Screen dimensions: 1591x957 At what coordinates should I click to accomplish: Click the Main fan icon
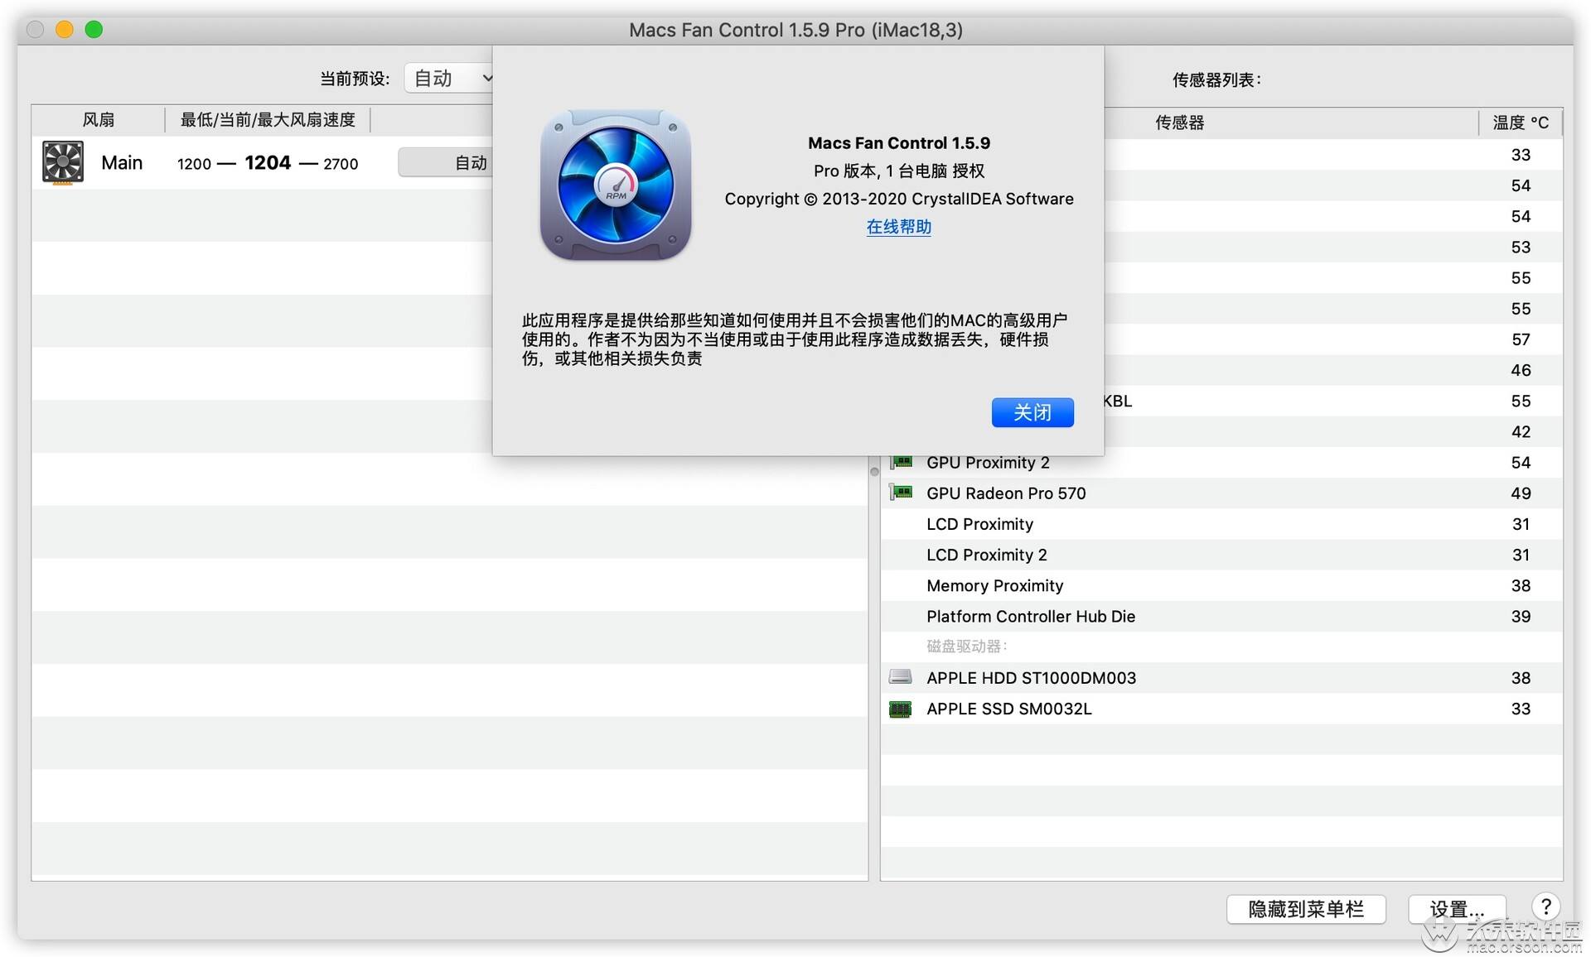(x=63, y=162)
